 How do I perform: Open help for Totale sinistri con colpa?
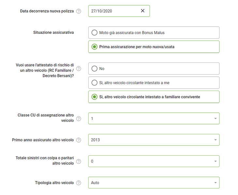coord(79,161)
